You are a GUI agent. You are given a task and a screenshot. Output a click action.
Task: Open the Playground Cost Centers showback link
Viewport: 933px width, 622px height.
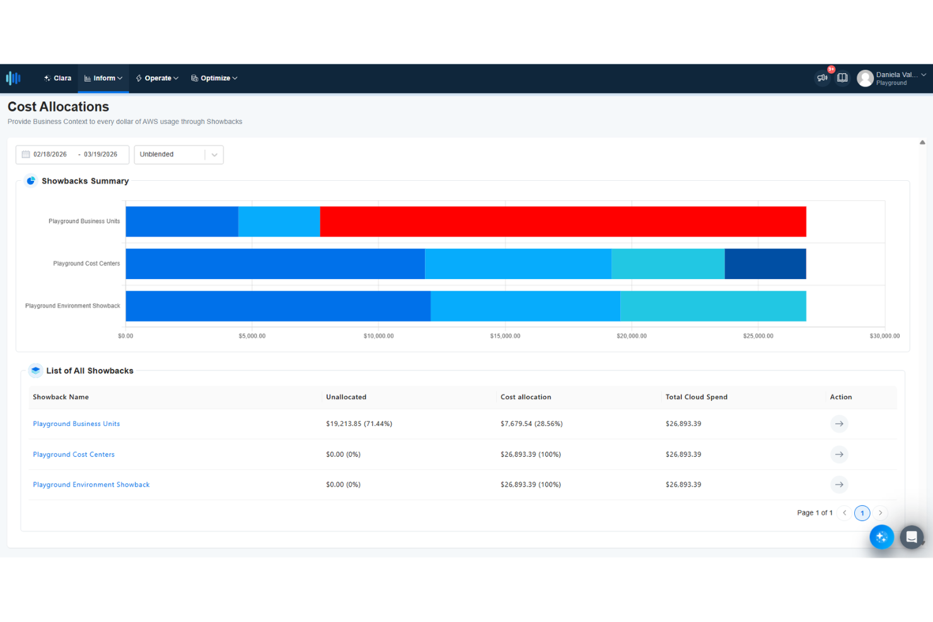tap(74, 454)
